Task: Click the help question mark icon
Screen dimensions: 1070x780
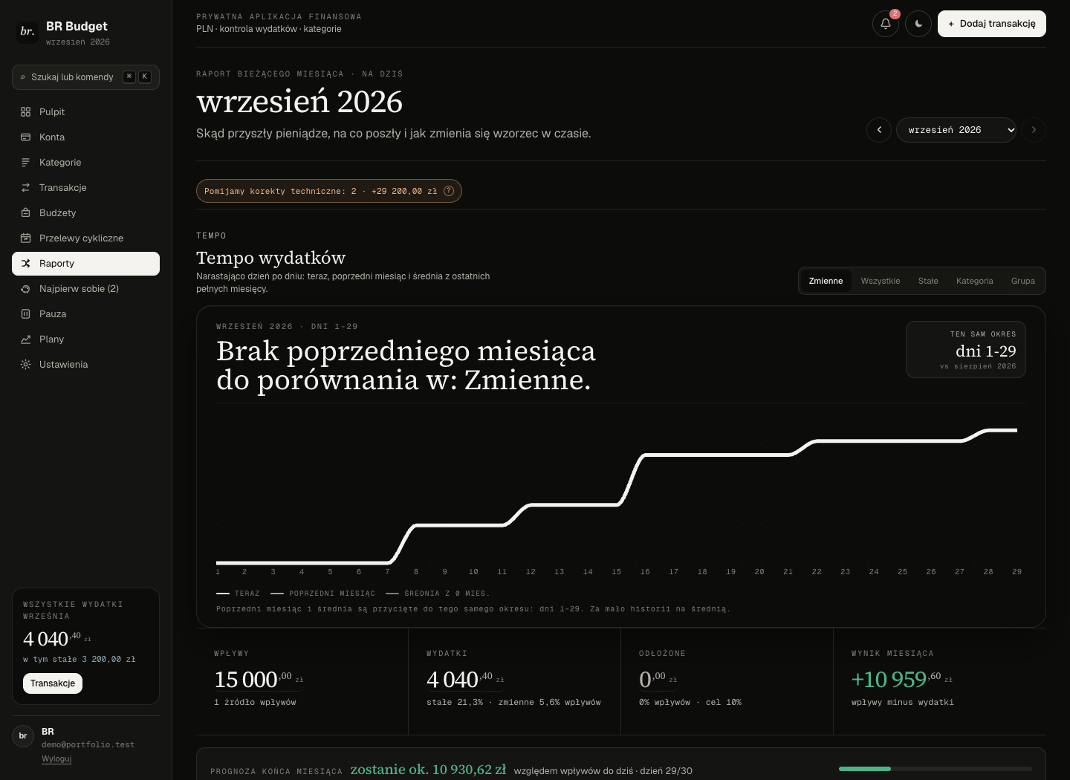Action: [x=449, y=191]
